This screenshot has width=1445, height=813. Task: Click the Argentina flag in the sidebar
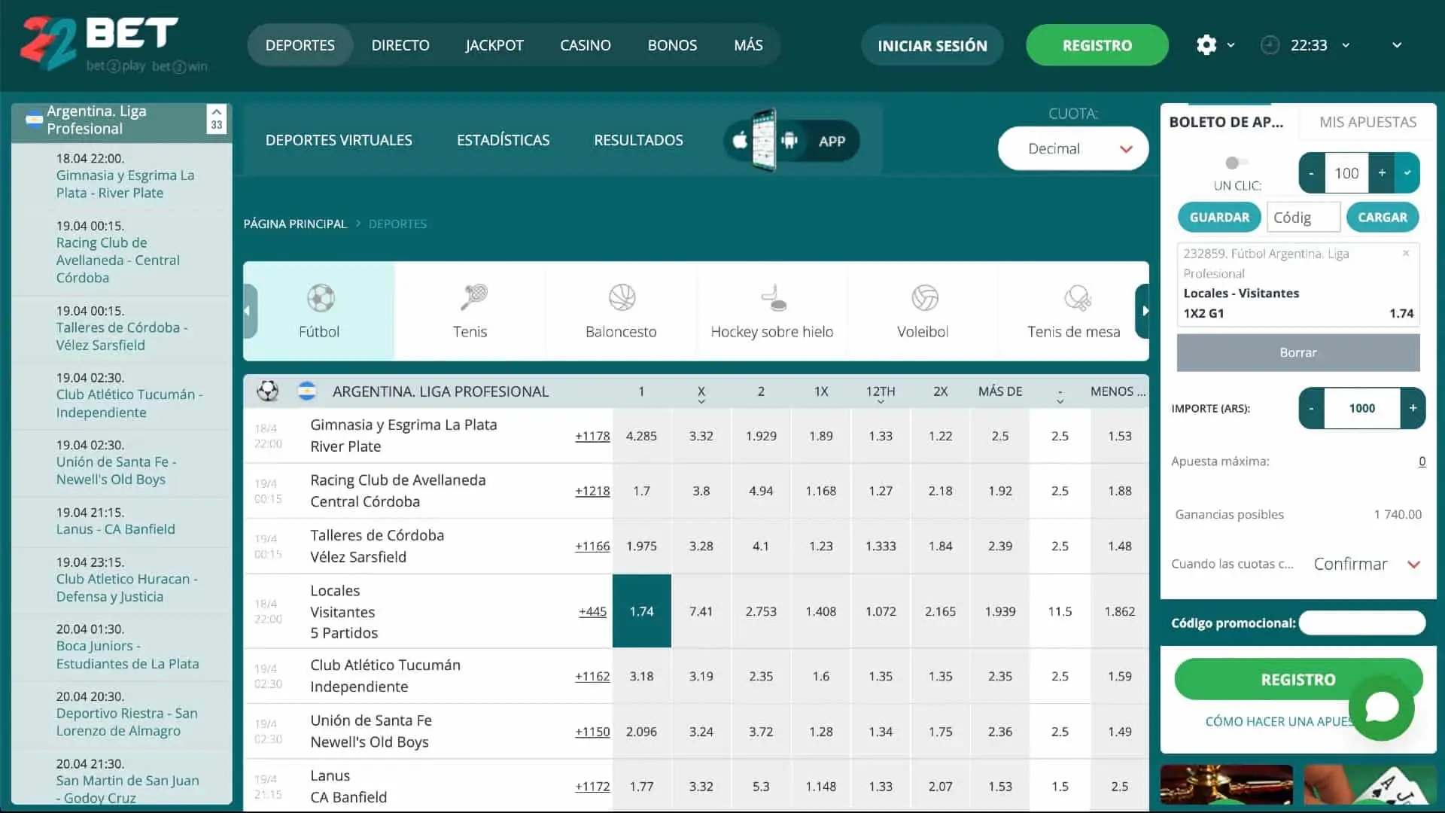[34, 120]
